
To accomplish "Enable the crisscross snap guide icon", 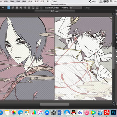I will pyautogui.click(x=17, y=8).
